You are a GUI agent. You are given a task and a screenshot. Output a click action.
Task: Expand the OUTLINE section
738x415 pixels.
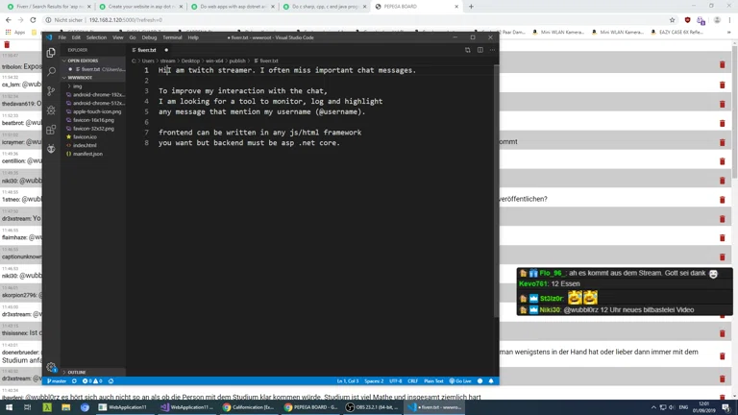pyautogui.click(x=77, y=372)
